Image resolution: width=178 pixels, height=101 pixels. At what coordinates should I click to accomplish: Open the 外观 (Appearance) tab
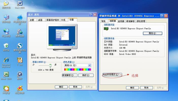(64, 20)
